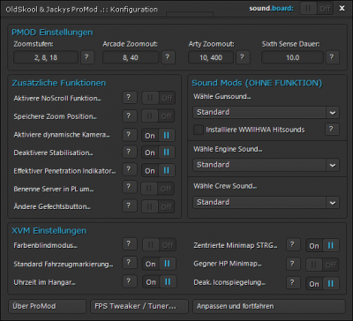
Task: Expand the Wähle Gunsound dropdown
Action: coord(266,112)
